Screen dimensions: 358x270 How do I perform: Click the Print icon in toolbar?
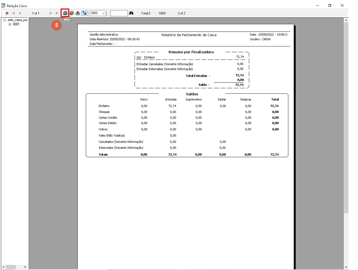65,13
